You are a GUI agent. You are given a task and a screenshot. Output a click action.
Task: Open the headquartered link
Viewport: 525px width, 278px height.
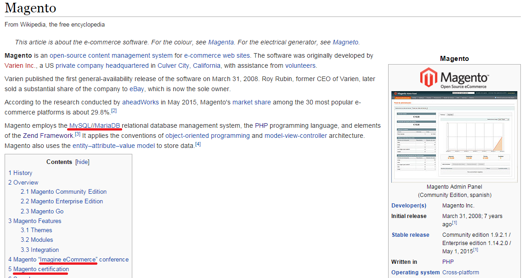(127, 66)
